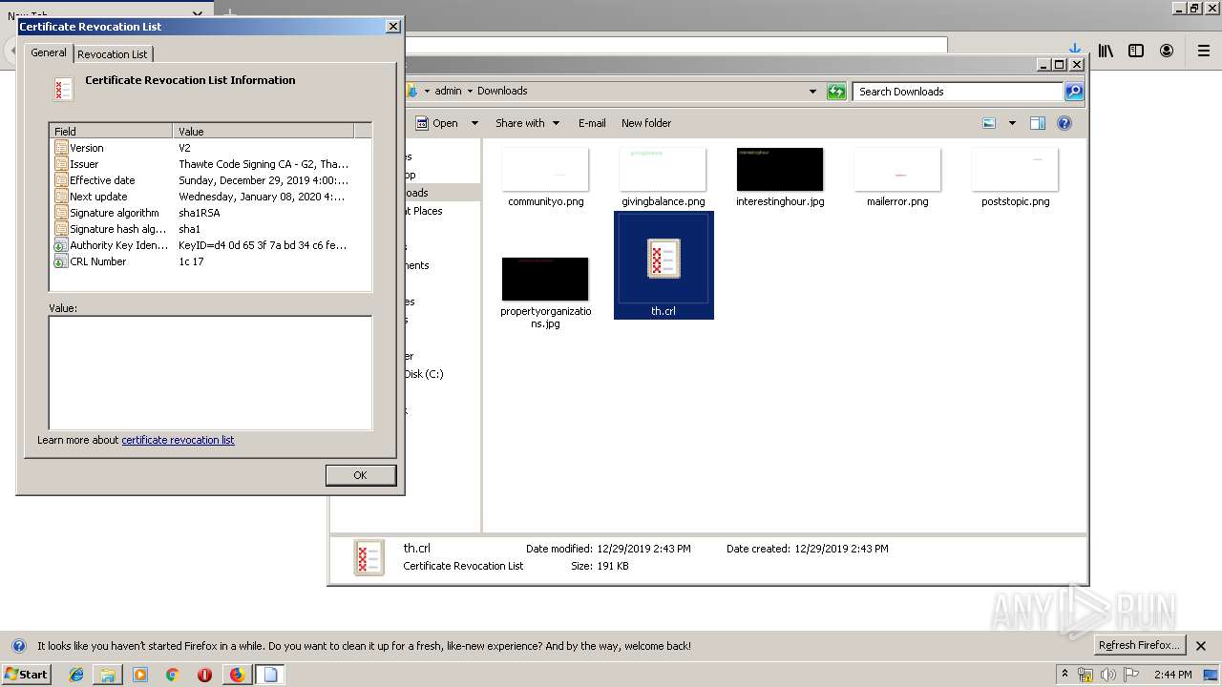Screen dimensions: 1222x687
Task: Click the Version field icon
Action: (61, 148)
